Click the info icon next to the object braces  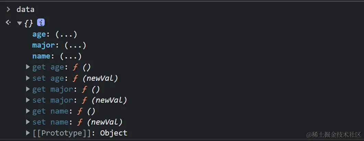coord(41,23)
